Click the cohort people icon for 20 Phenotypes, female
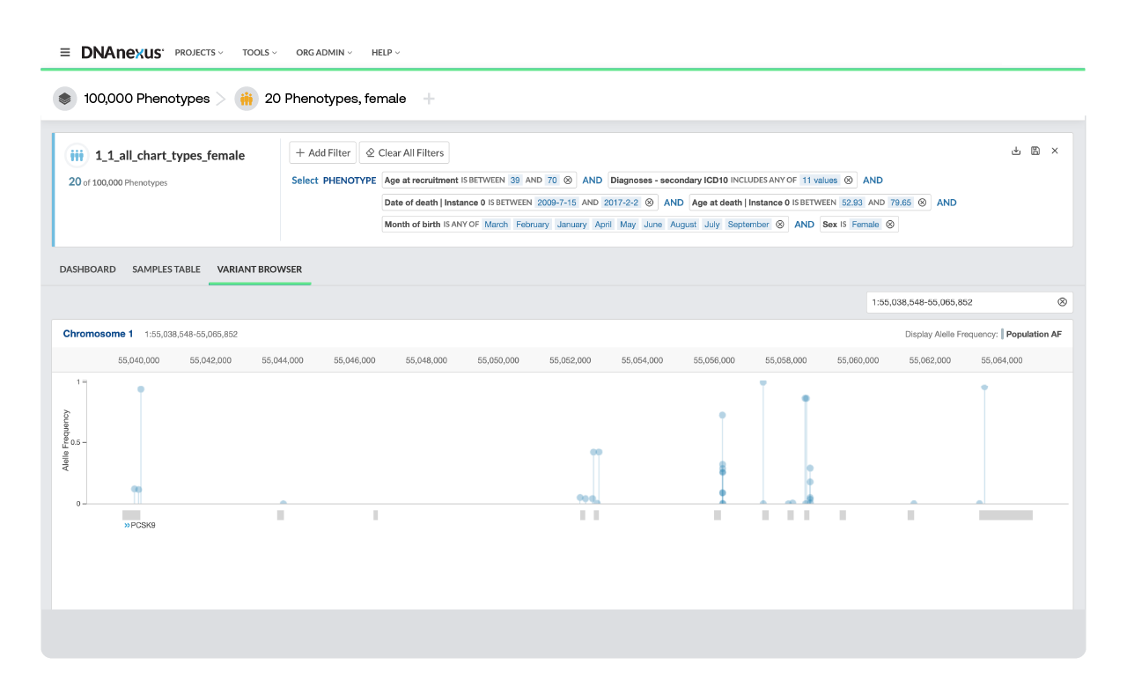 tap(247, 99)
